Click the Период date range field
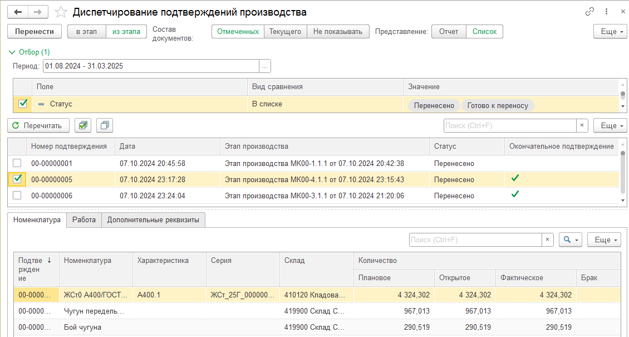This screenshot has width=629, height=337. [150, 66]
